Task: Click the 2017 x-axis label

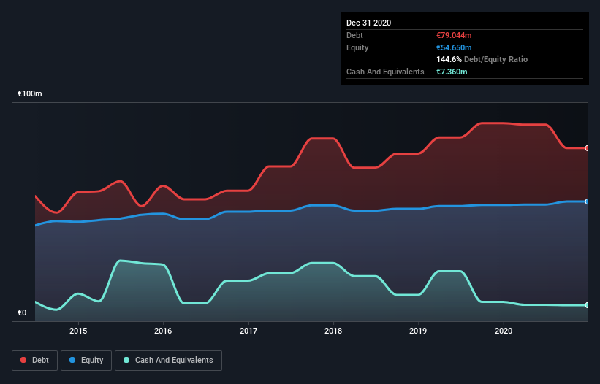Action: pos(248,331)
